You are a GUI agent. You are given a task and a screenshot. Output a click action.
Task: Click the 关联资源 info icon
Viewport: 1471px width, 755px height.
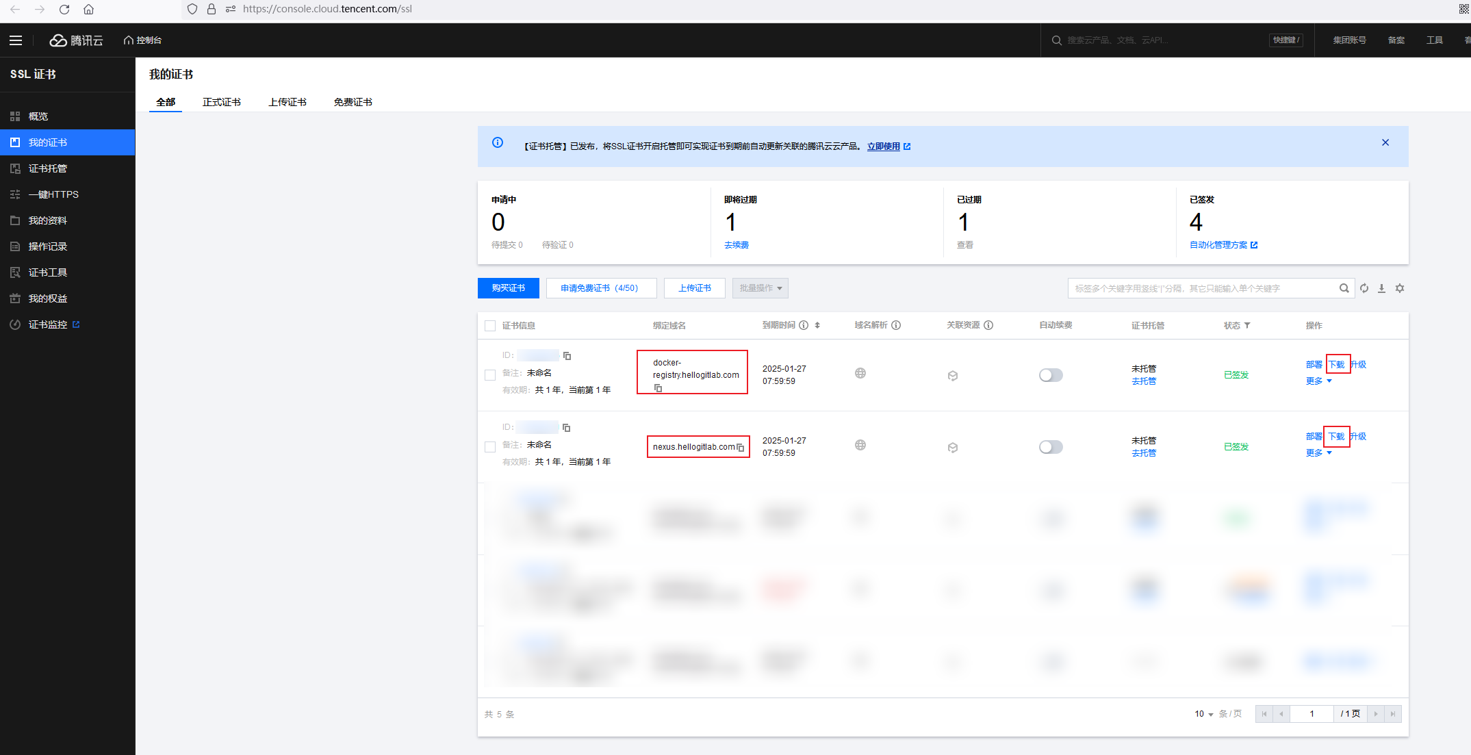tap(988, 325)
